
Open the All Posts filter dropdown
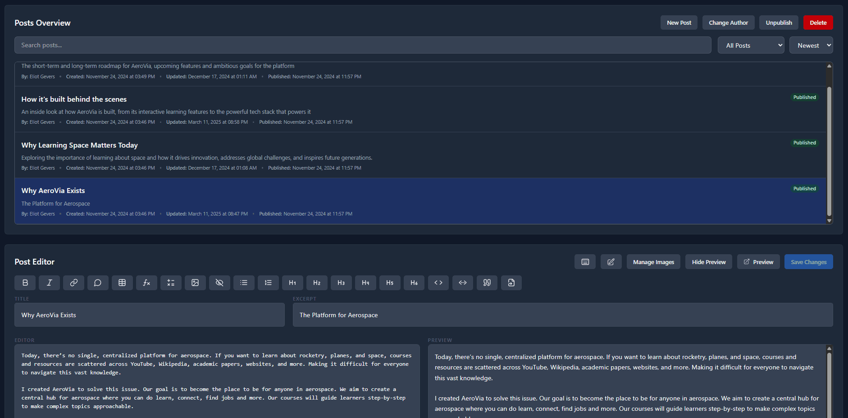[751, 45]
